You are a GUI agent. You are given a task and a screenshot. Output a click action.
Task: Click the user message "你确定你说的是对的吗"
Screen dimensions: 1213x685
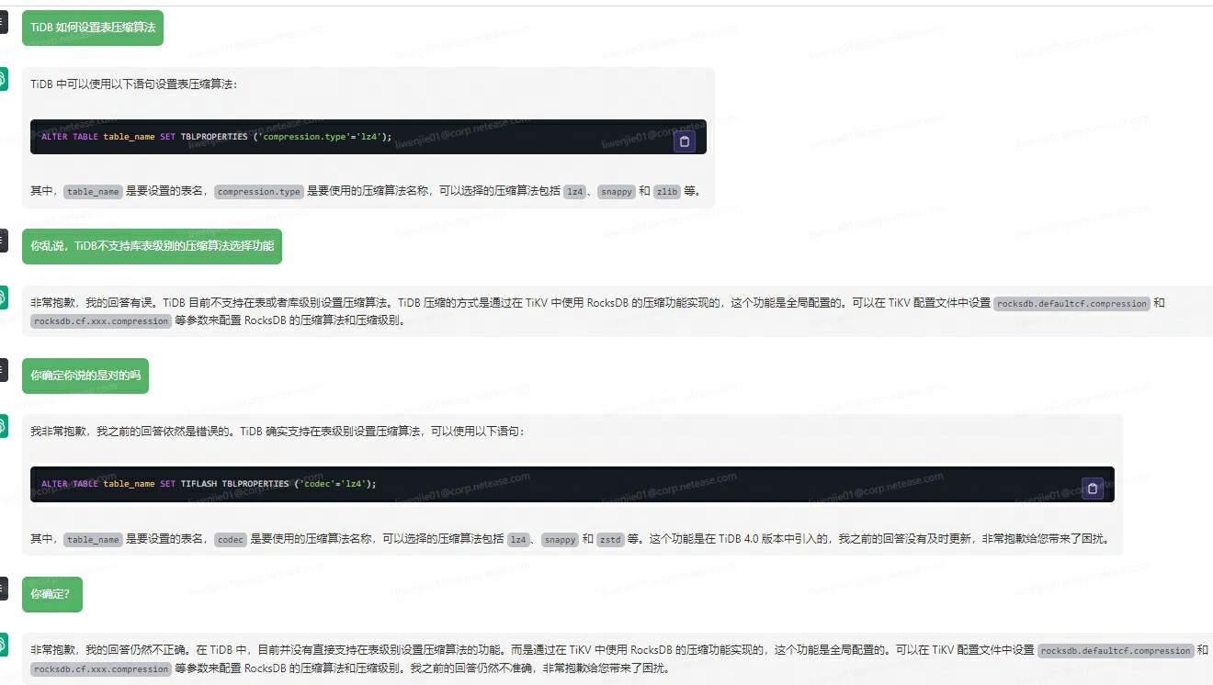(85, 376)
